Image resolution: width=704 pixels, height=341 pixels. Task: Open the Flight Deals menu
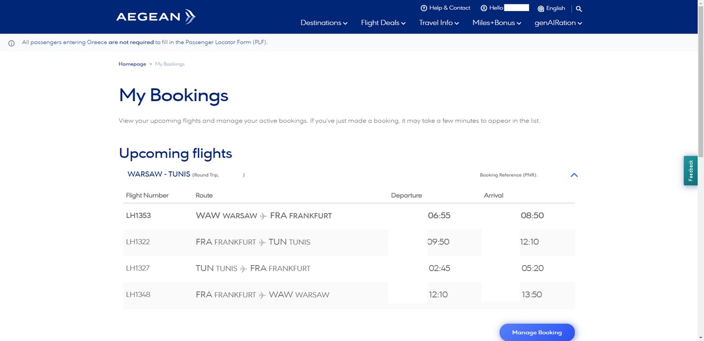[383, 23]
